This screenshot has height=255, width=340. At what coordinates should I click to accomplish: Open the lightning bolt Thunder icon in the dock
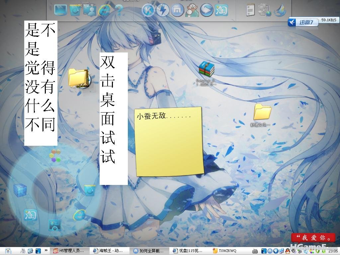click(163, 10)
